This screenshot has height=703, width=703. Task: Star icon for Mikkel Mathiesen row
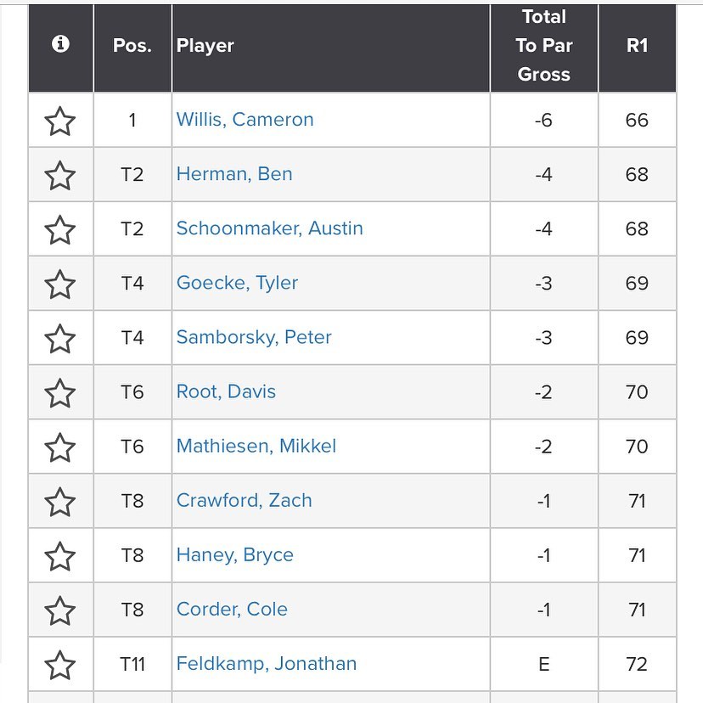pos(60,447)
